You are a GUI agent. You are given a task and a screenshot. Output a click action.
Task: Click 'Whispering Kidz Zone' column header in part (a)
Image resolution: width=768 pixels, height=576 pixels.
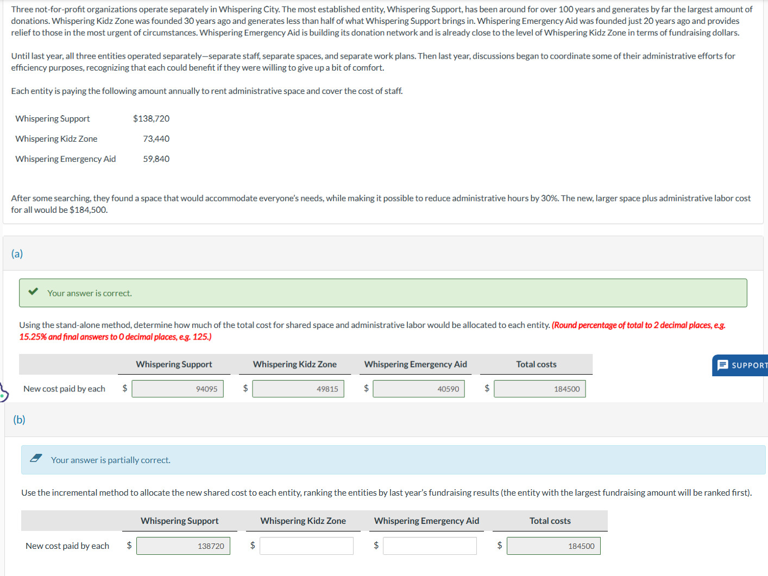tap(295, 364)
